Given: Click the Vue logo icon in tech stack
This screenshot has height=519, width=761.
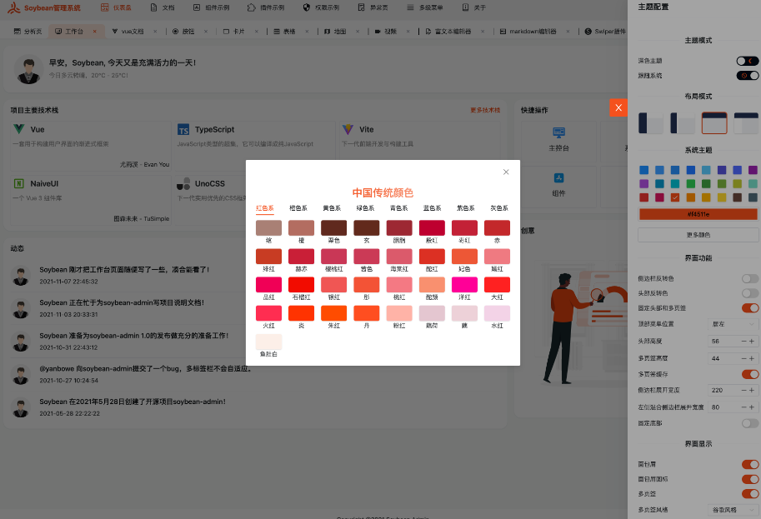Looking at the screenshot, I should pos(19,129).
